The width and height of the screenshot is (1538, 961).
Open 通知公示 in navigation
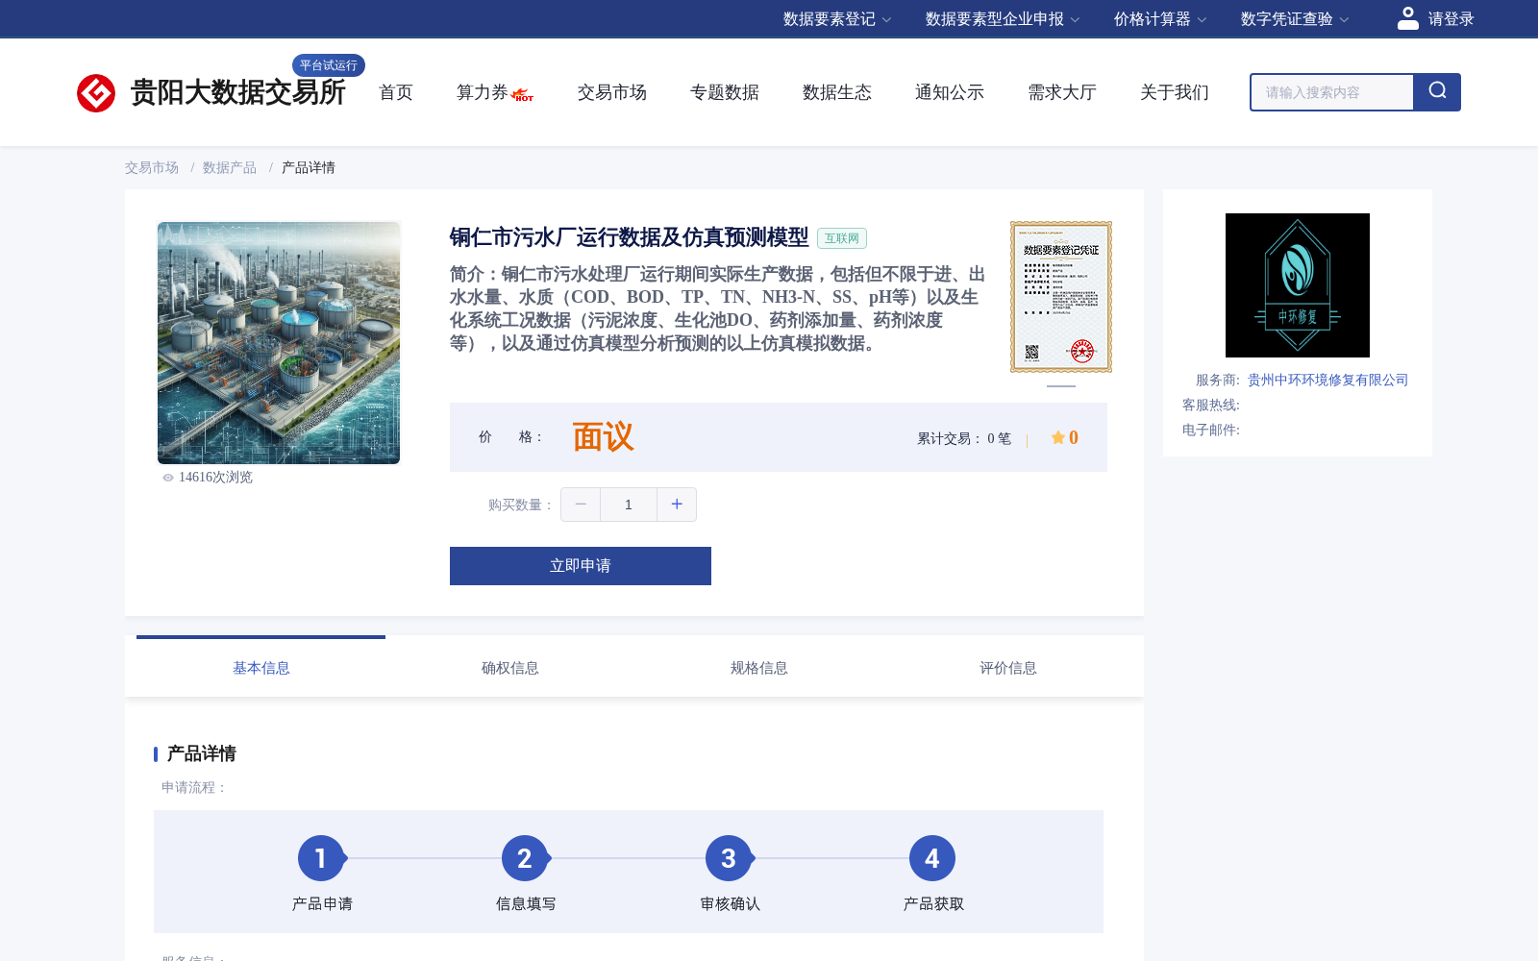click(950, 92)
